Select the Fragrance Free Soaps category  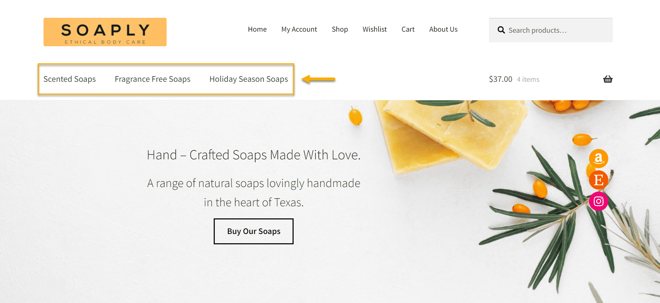point(152,79)
